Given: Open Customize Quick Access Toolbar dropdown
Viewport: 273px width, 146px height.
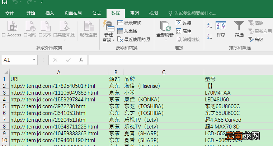Looking at the screenshot, I should (42, 2).
